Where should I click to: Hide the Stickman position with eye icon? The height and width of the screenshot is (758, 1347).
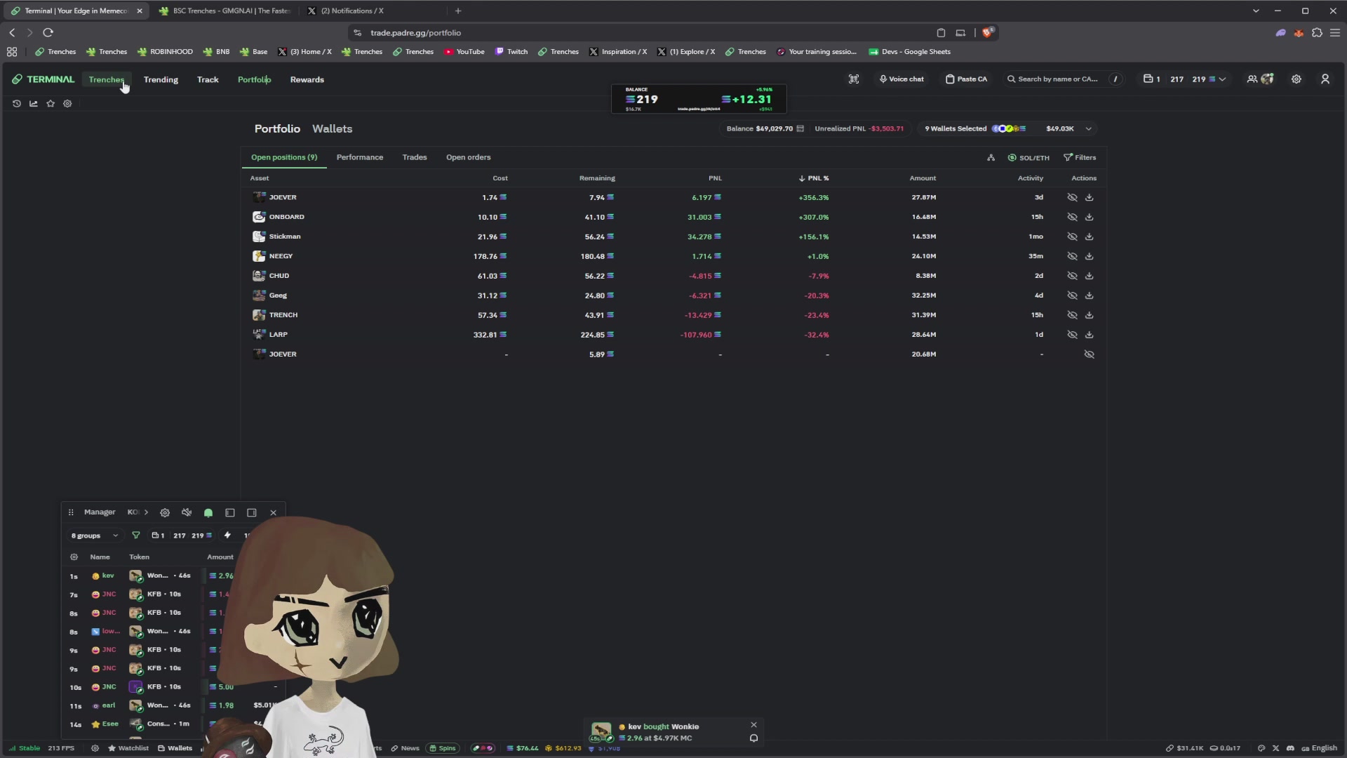coord(1072,237)
